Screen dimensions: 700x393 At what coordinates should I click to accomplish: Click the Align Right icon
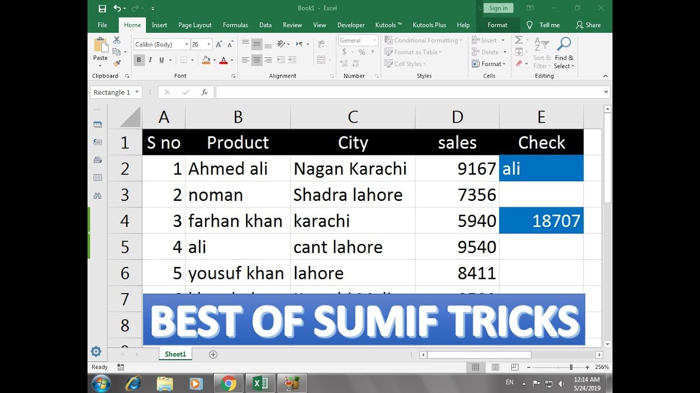pyautogui.click(x=269, y=60)
